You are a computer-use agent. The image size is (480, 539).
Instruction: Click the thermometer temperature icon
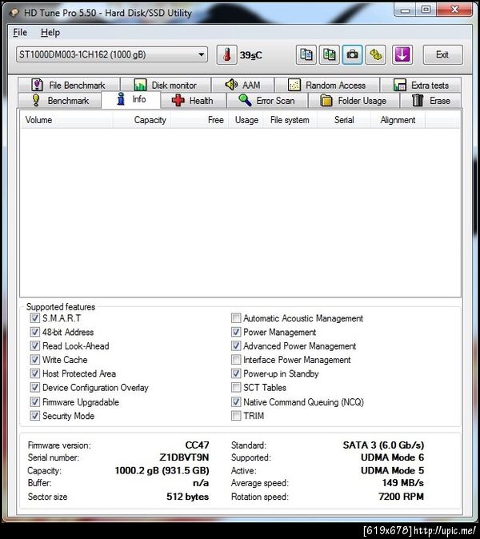tap(227, 54)
